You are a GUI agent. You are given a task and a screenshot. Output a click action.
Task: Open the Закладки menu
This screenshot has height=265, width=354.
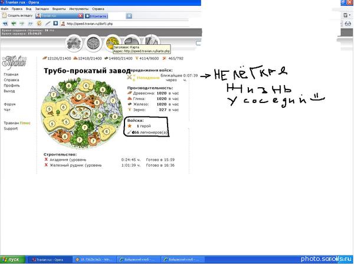(x=42, y=9)
